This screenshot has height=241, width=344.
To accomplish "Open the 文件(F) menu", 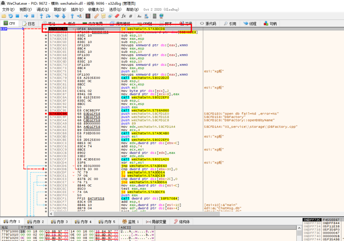I will click(x=8, y=10).
